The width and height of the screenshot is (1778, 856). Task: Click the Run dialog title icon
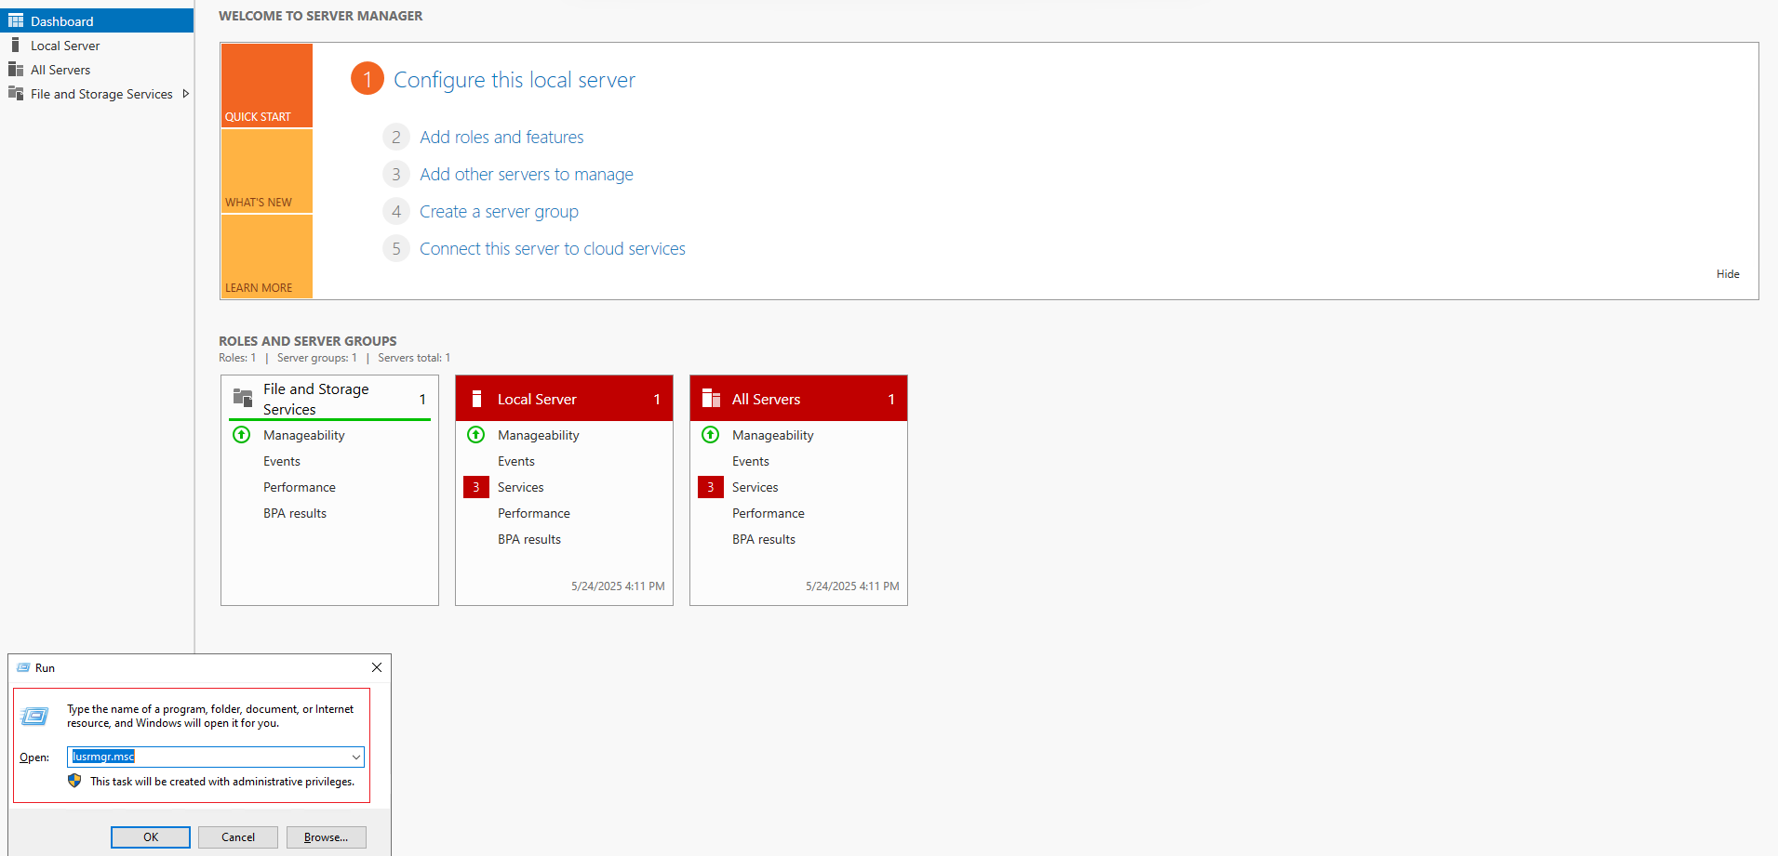pos(23,667)
